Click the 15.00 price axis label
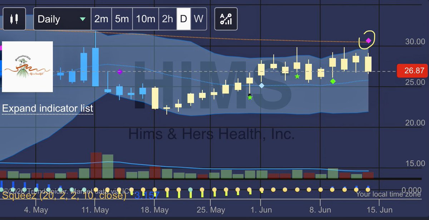The height and width of the screenshot is (220, 429). tap(415, 164)
